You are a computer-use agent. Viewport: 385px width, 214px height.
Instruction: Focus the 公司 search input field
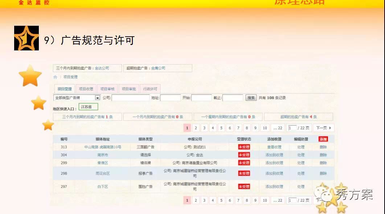click(130, 98)
